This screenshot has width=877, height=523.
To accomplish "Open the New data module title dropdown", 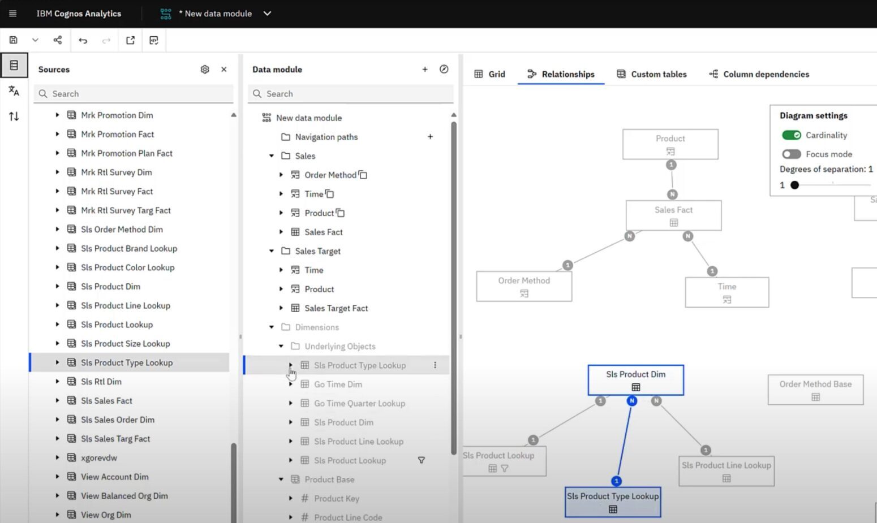I will [267, 14].
